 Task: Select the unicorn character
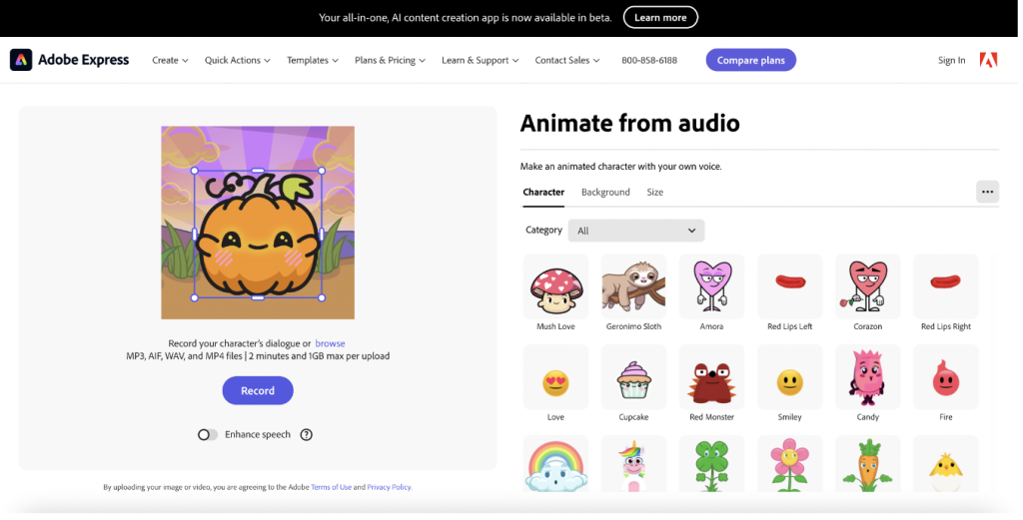(x=633, y=464)
